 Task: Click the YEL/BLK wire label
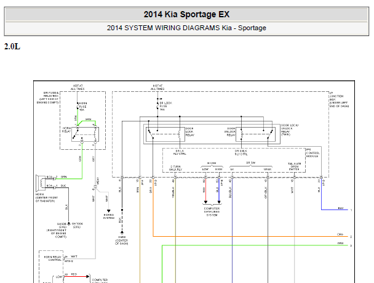tap(173, 192)
